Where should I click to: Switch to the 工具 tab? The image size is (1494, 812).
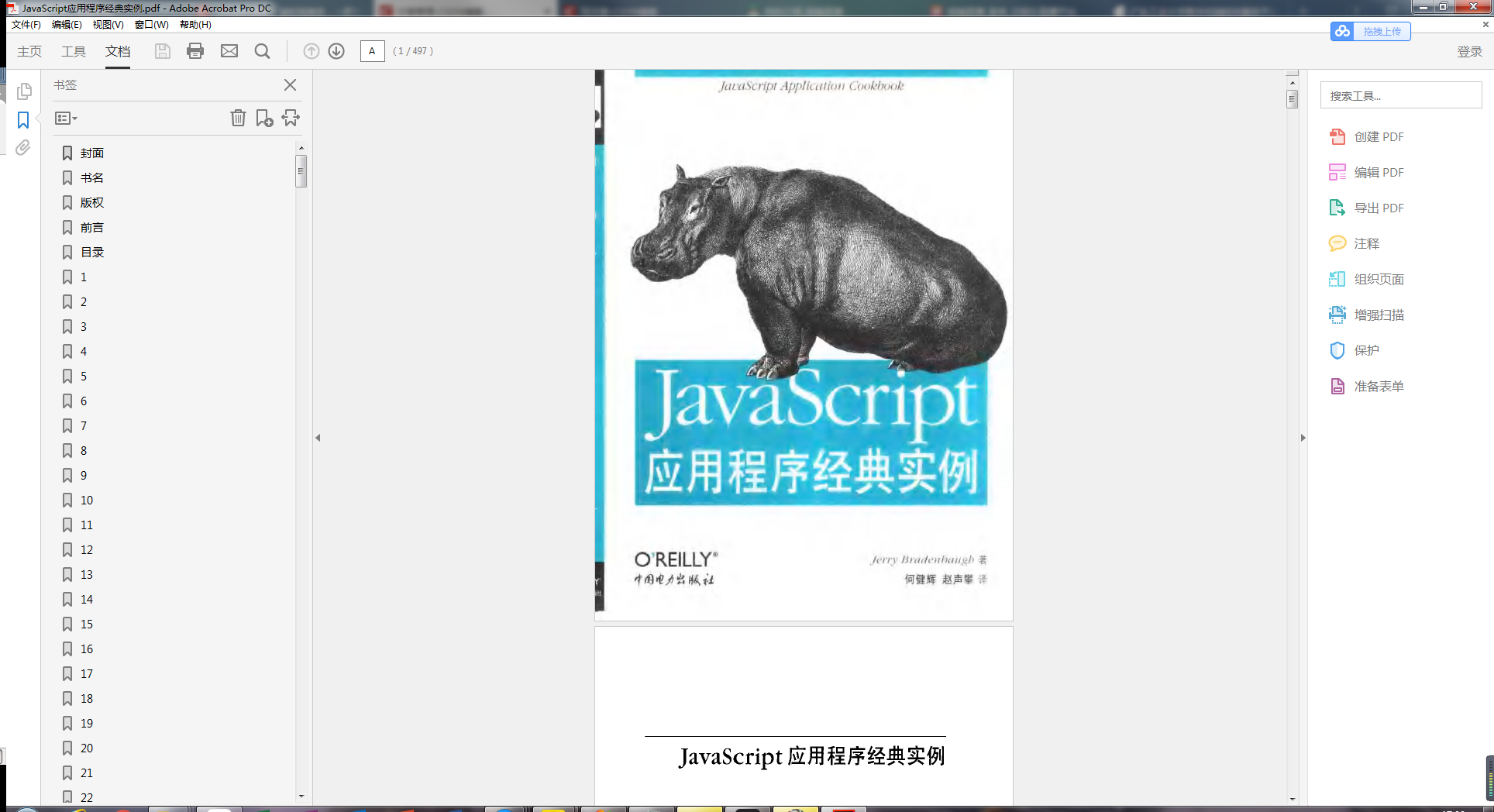pos(74,51)
